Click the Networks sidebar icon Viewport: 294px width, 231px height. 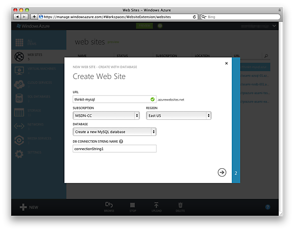point(20,126)
